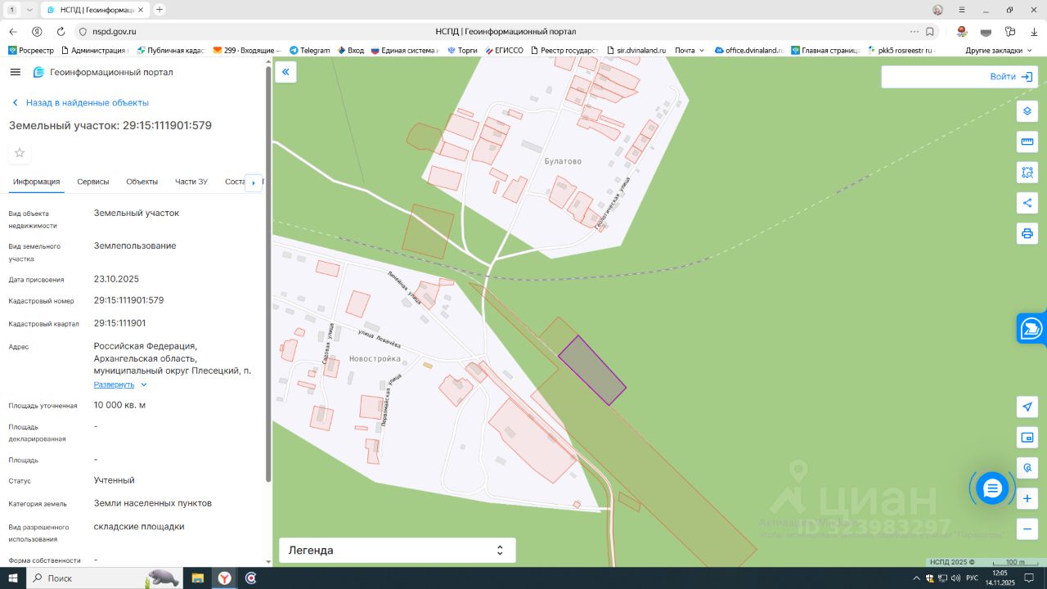Select cadastral number 29:15:111901:579 value
The image size is (1047, 589).
click(x=129, y=300)
